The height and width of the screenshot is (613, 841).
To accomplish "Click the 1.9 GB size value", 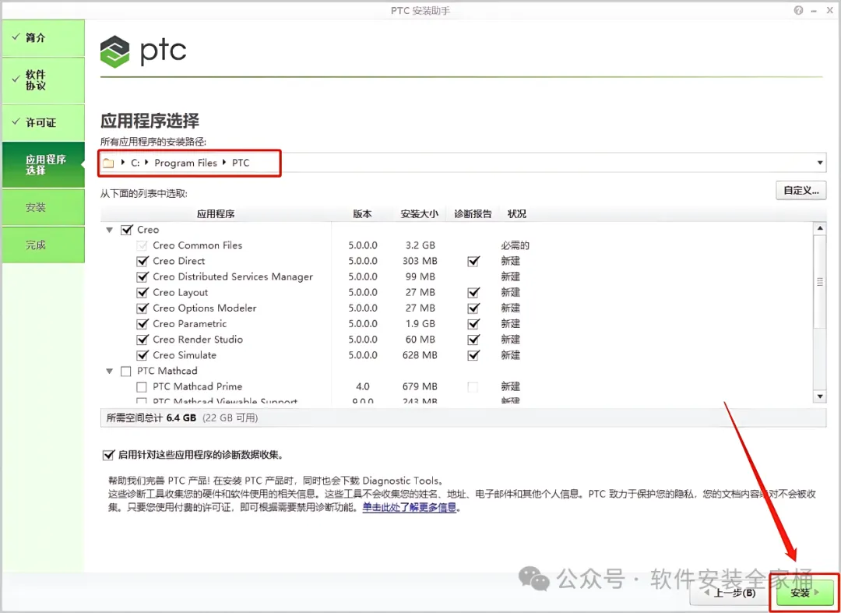I will 420,324.
